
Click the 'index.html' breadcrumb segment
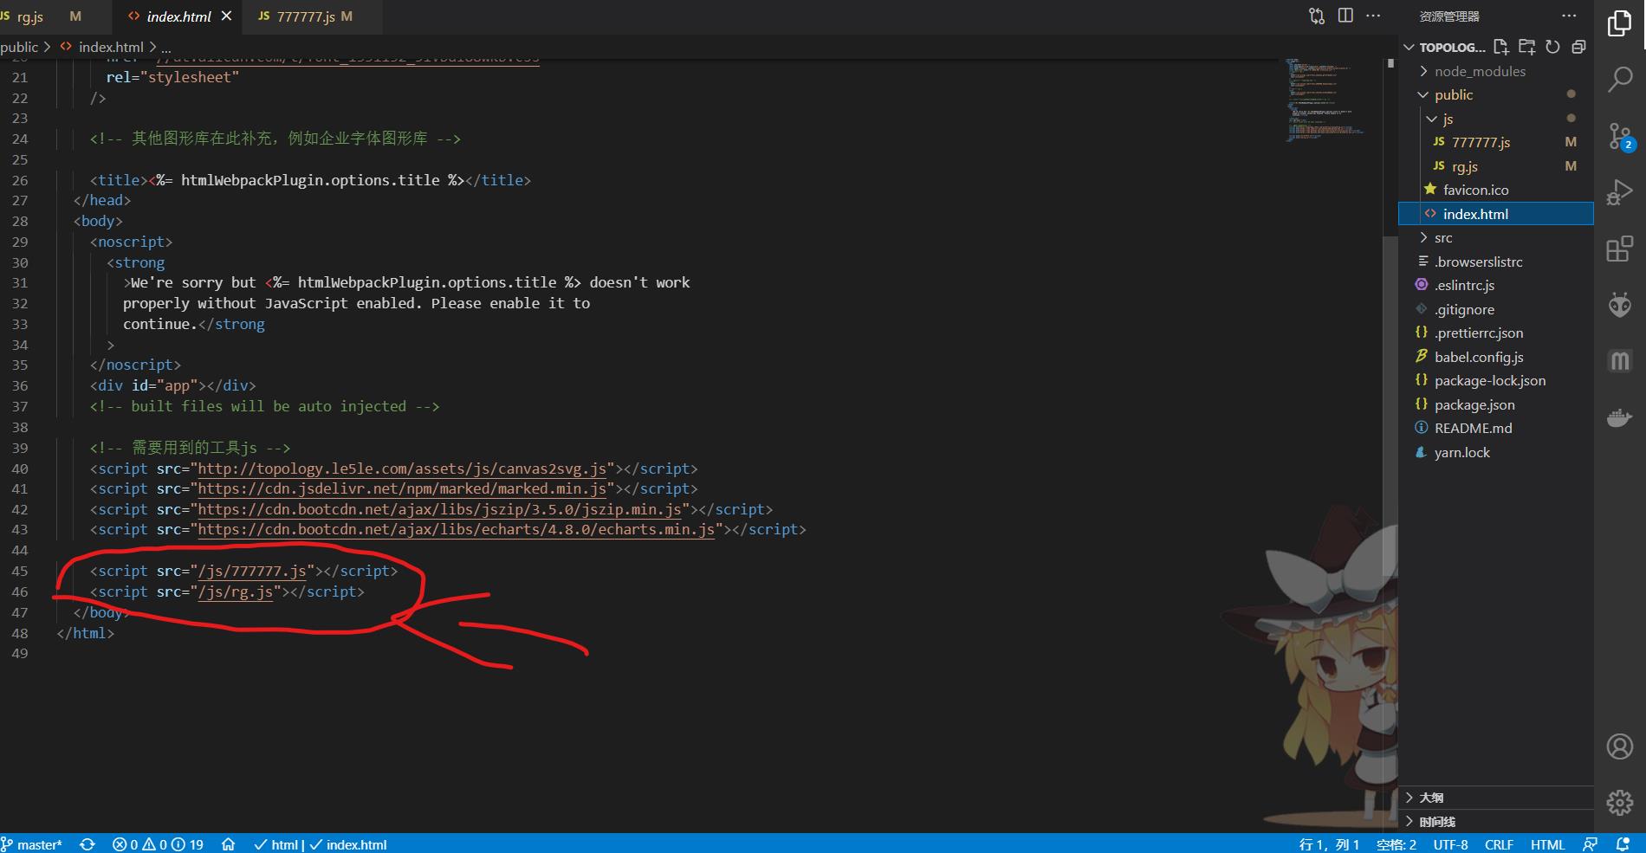coord(111,47)
